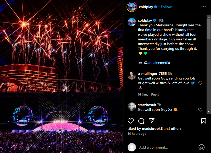Share post via paper plane icon
The height and width of the screenshot is (153, 211).
click(151, 121)
